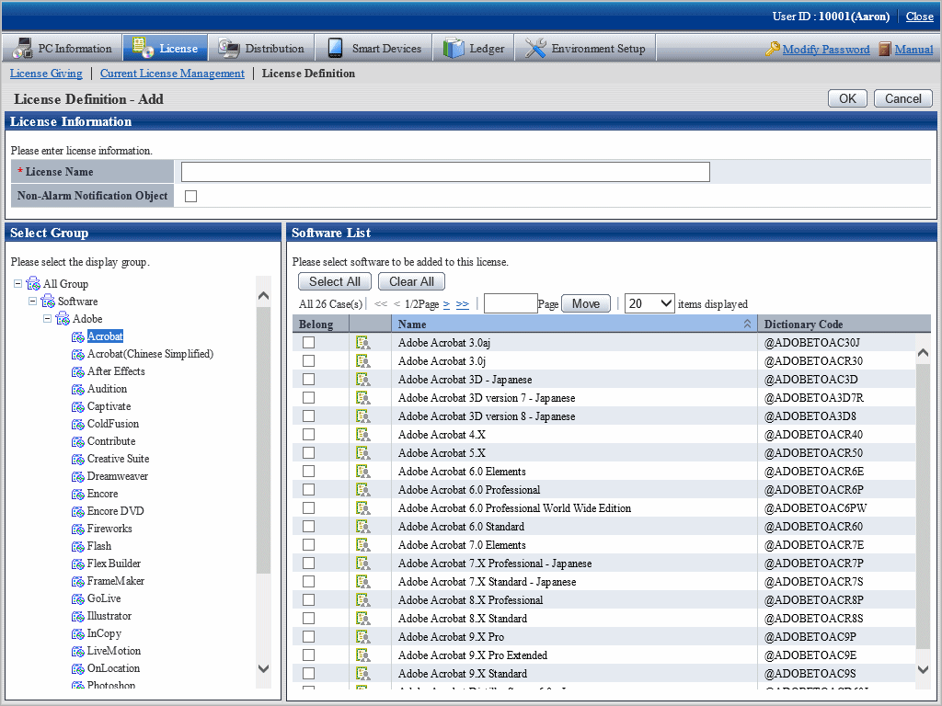Click the page number input field
The height and width of the screenshot is (706, 942).
(x=510, y=303)
